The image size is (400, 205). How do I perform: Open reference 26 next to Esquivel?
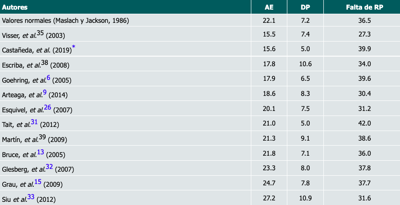(50, 108)
